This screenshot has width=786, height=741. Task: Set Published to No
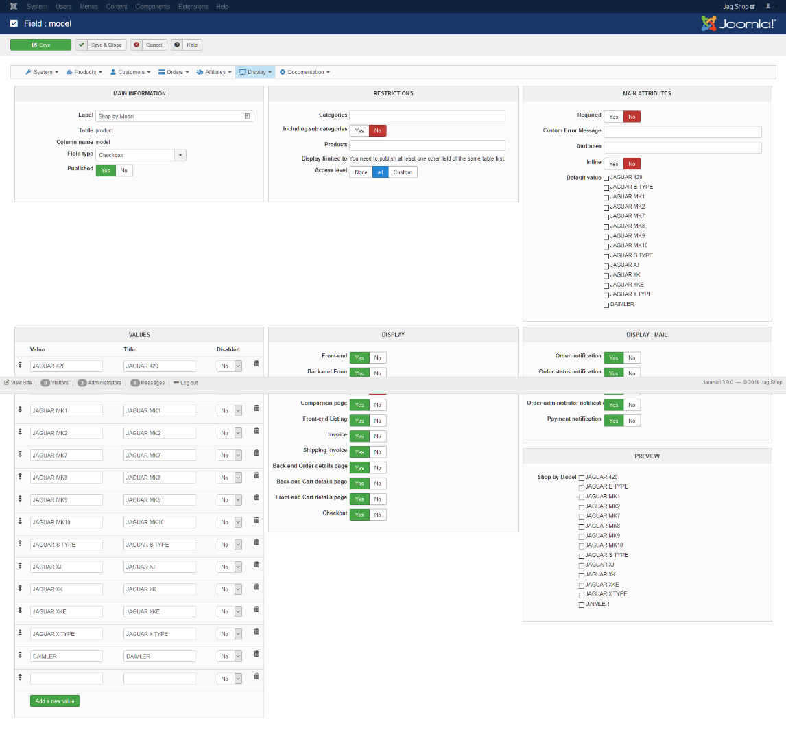tap(123, 170)
